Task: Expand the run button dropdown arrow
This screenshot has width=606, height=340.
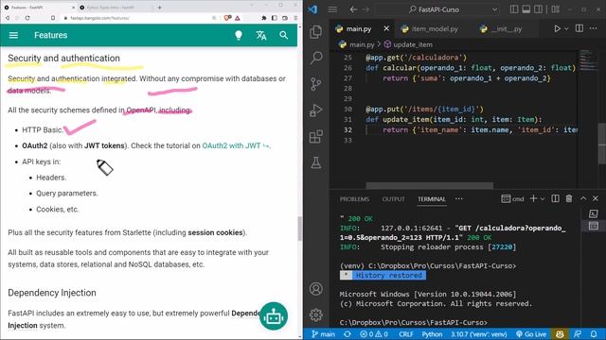Action: (566, 29)
